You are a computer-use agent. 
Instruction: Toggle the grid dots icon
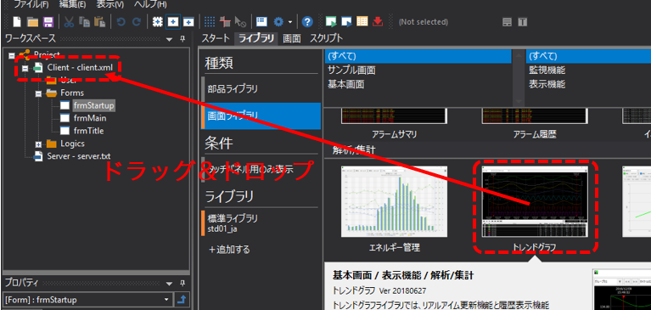(x=210, y=21)
